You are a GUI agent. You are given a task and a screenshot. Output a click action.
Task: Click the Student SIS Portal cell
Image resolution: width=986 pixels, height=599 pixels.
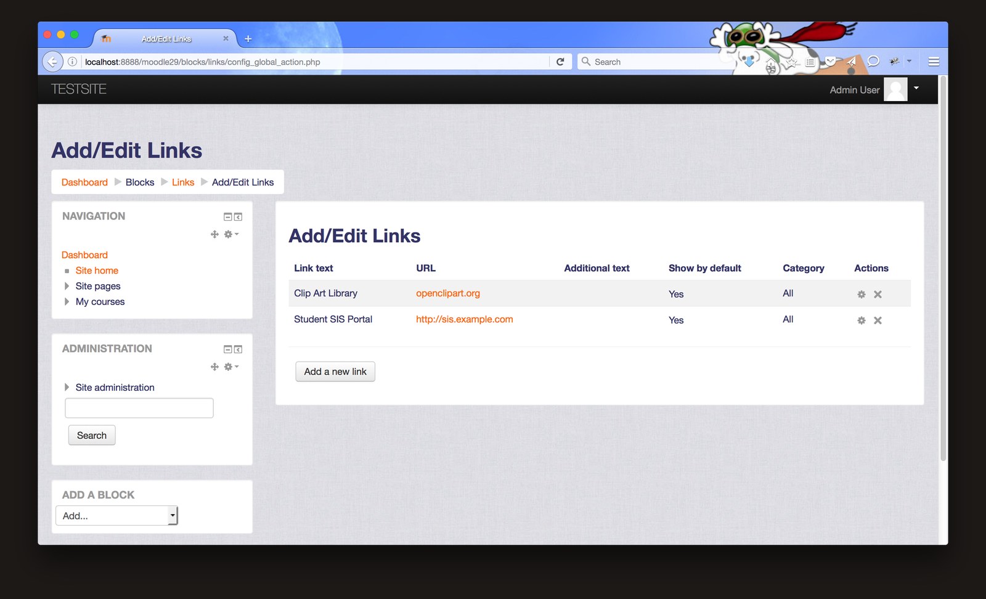(333, 319)
